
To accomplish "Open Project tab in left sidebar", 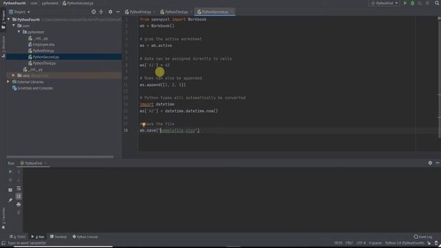I will tap(3, 19).
